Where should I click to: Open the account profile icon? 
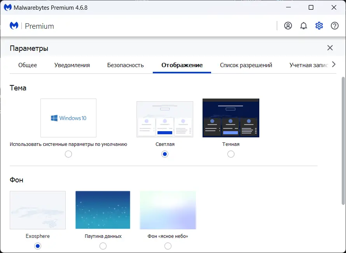coord(288,26)
